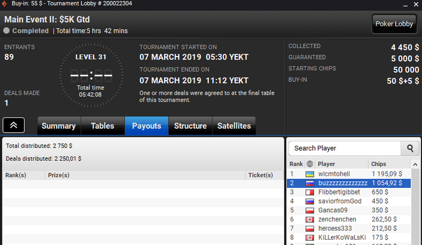The width and height of the screenshot is (422, 245).
Task: Click the partypoker logo icon in title bar
Action: [x=4, y=4]
